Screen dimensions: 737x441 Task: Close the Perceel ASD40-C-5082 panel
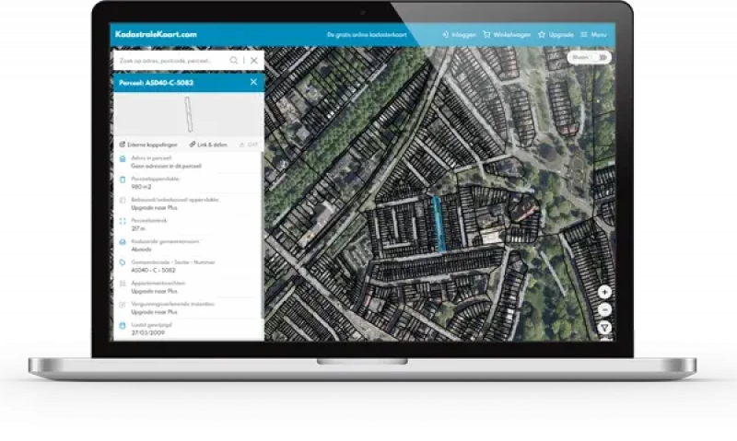pos(253,82)
